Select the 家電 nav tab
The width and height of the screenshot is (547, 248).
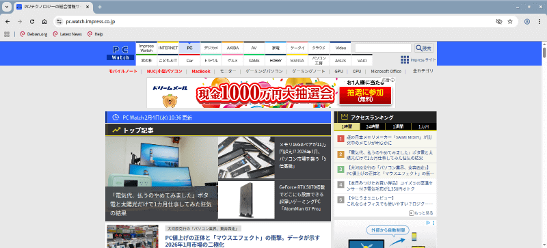276,48
